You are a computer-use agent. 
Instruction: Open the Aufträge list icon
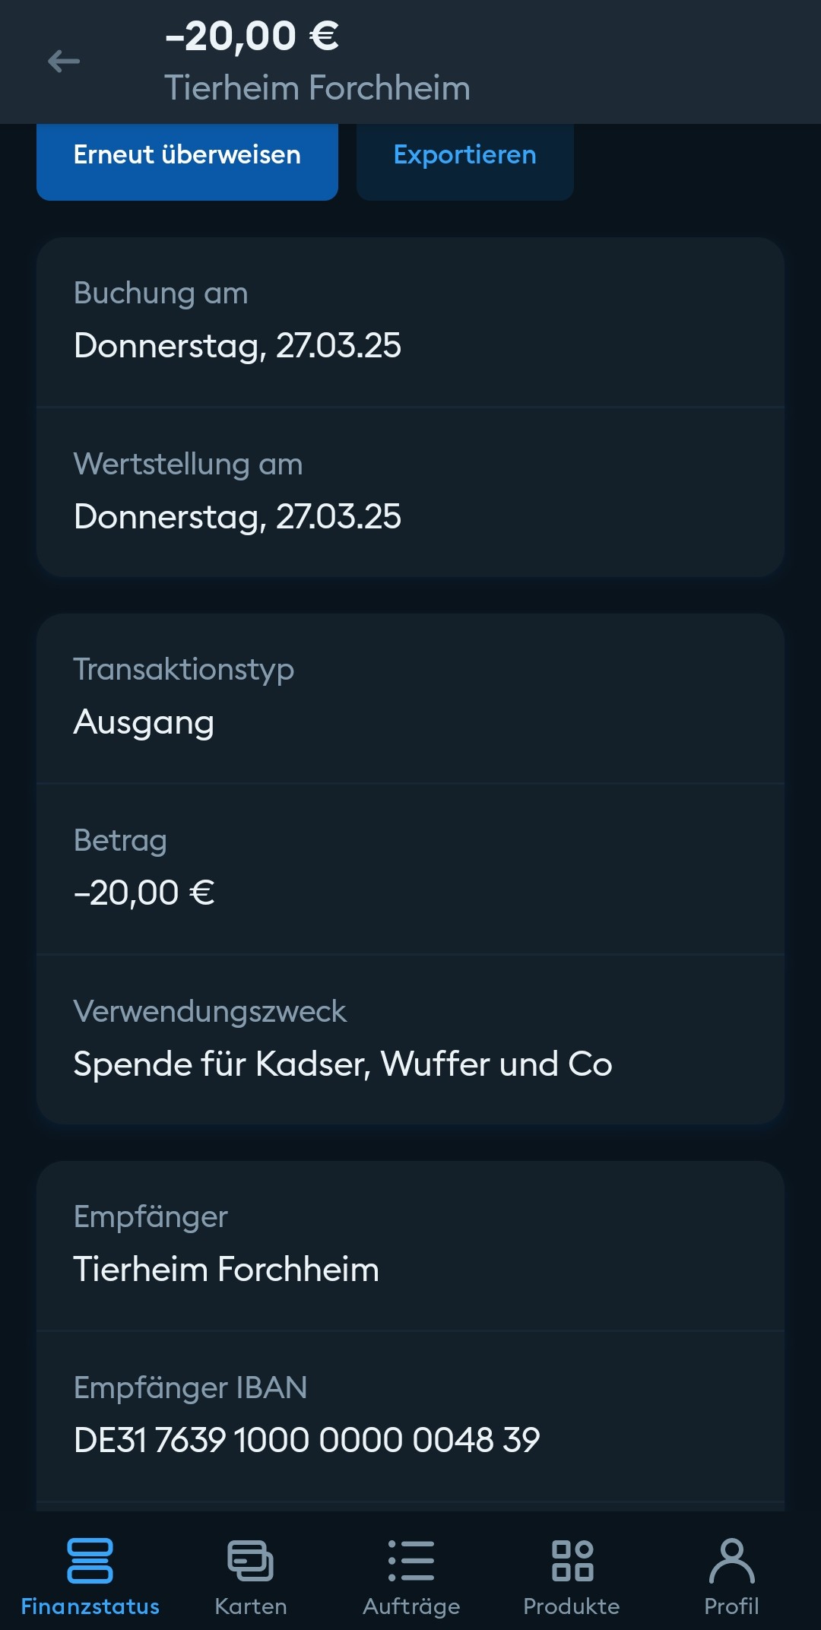click(x=411, y=1561)
